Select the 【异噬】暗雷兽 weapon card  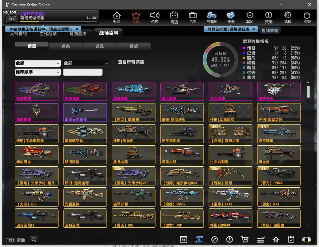[279, 218]
